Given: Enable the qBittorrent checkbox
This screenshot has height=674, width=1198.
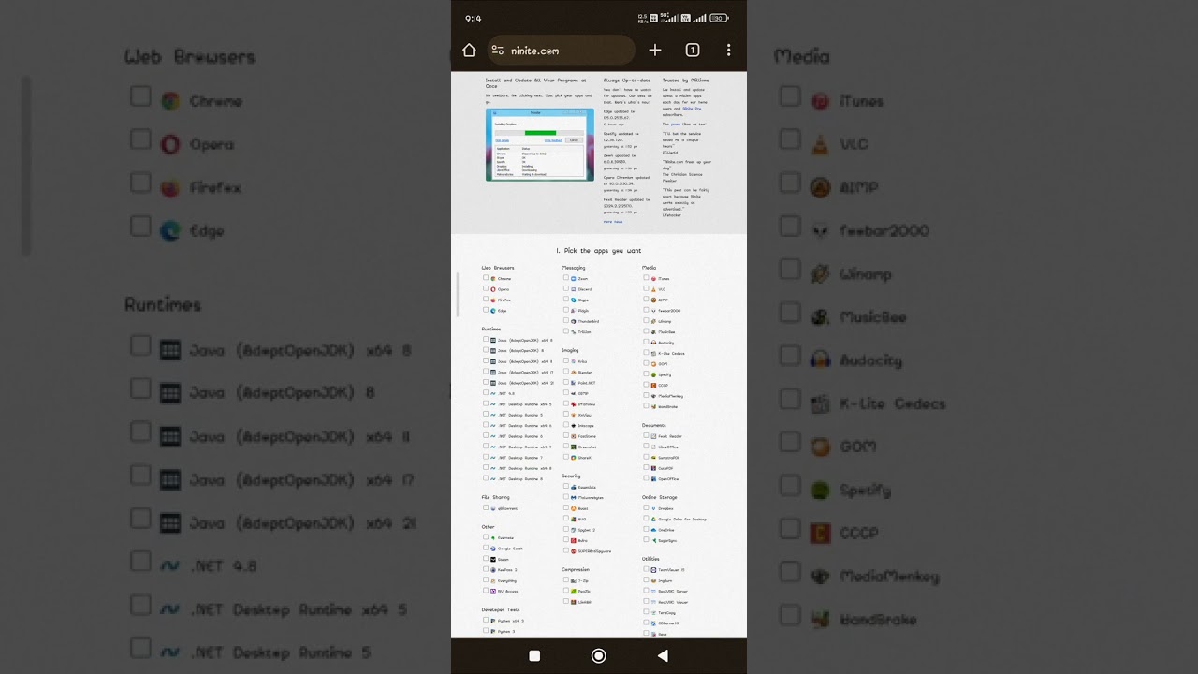Looking at the screenshot, I should click(x=486, y=508).
